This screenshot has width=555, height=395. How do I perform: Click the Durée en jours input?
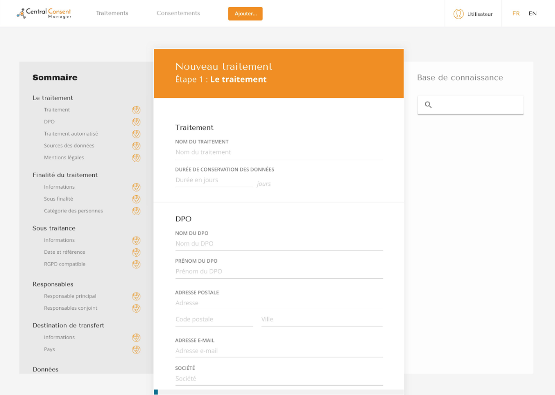pos(214,180)
